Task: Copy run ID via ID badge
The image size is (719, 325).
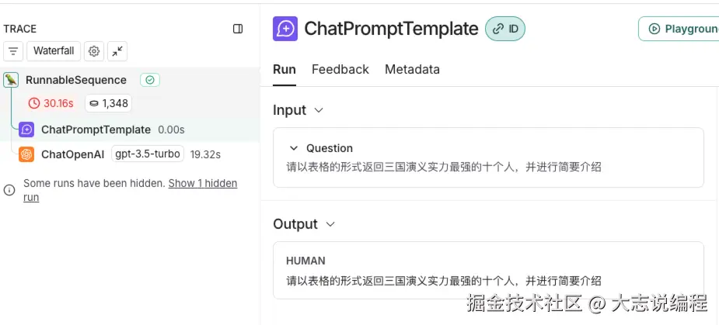Action: 505,29
